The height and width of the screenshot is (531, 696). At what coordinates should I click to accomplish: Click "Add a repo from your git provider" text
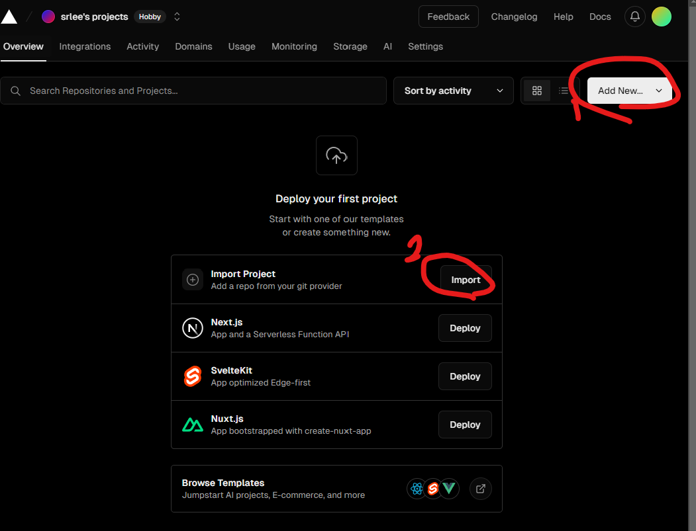(x=276, y=286)
